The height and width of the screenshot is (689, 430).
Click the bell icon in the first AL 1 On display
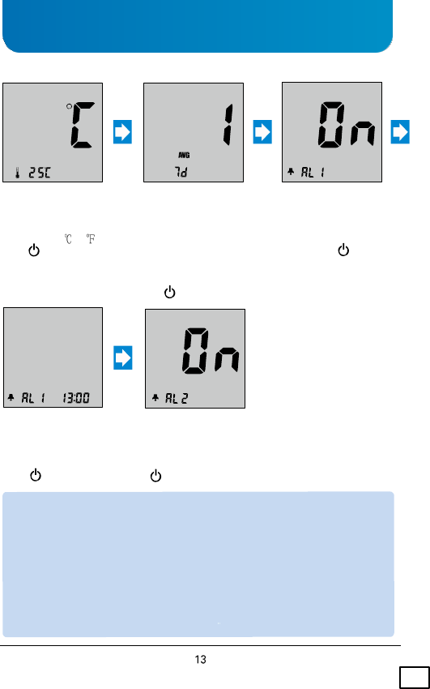(x=291, y=172)
